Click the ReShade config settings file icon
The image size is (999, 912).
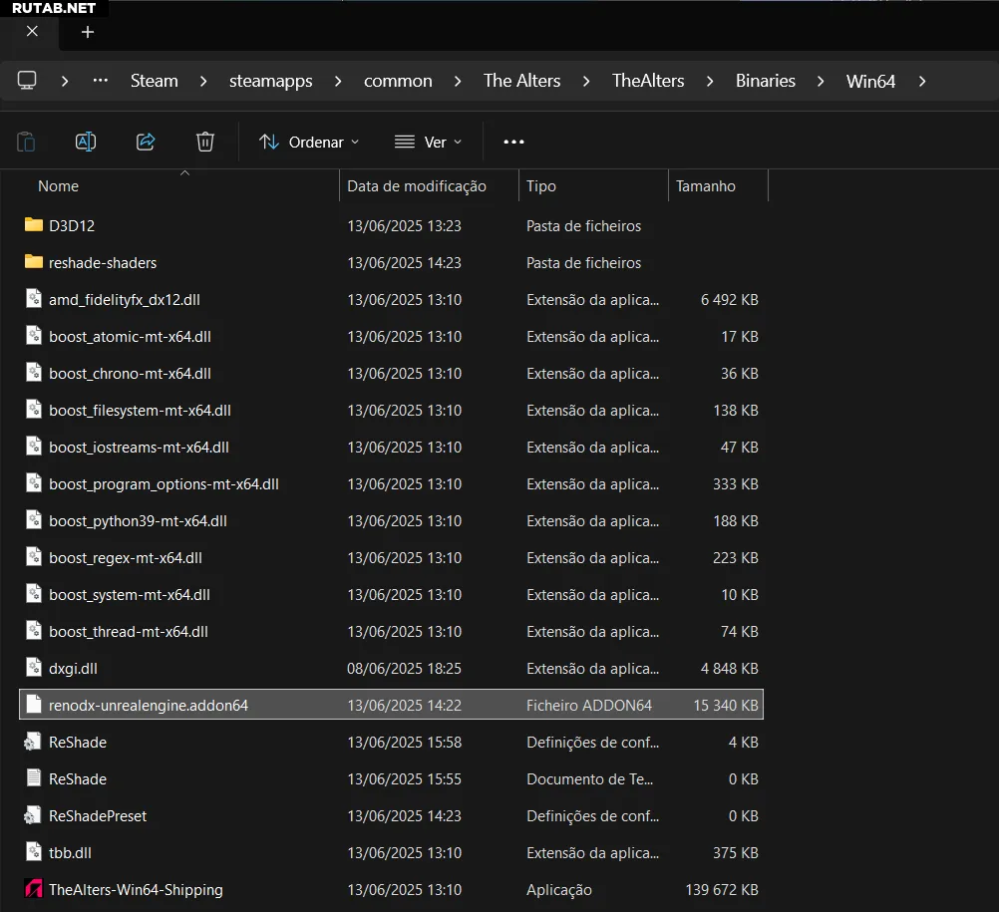[x=33, y=742]
